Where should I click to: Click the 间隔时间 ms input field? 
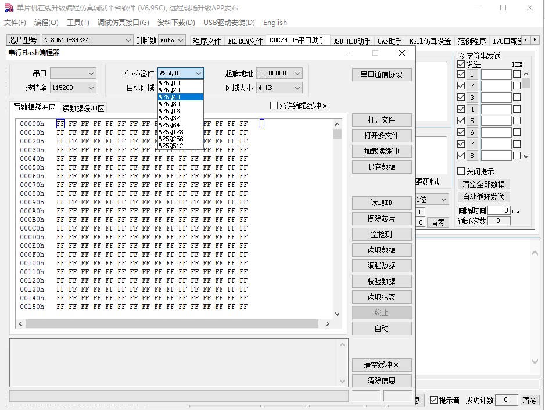pyautogui.click(x=499, y=210)
